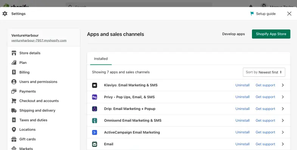Image resolution: width=297 pixels, height=150 pixels.
Task: Open Gift cards settings
Action: pos(28,139)
